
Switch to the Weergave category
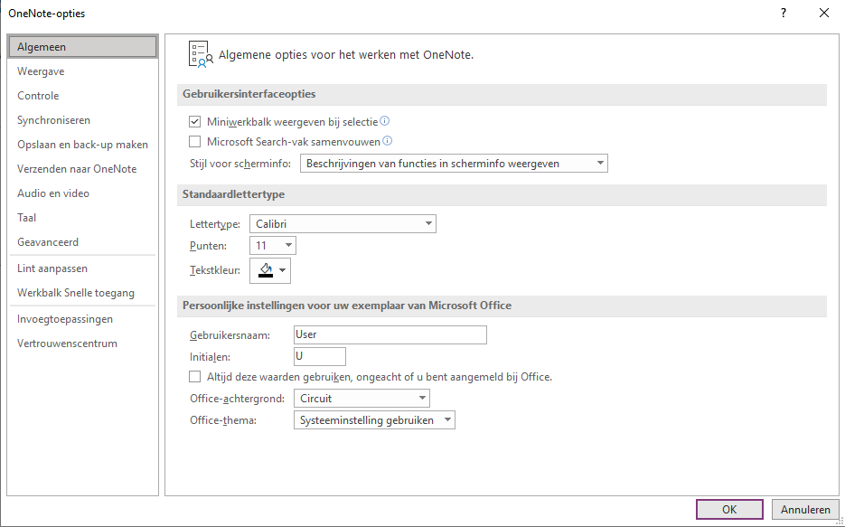point(82,71)
